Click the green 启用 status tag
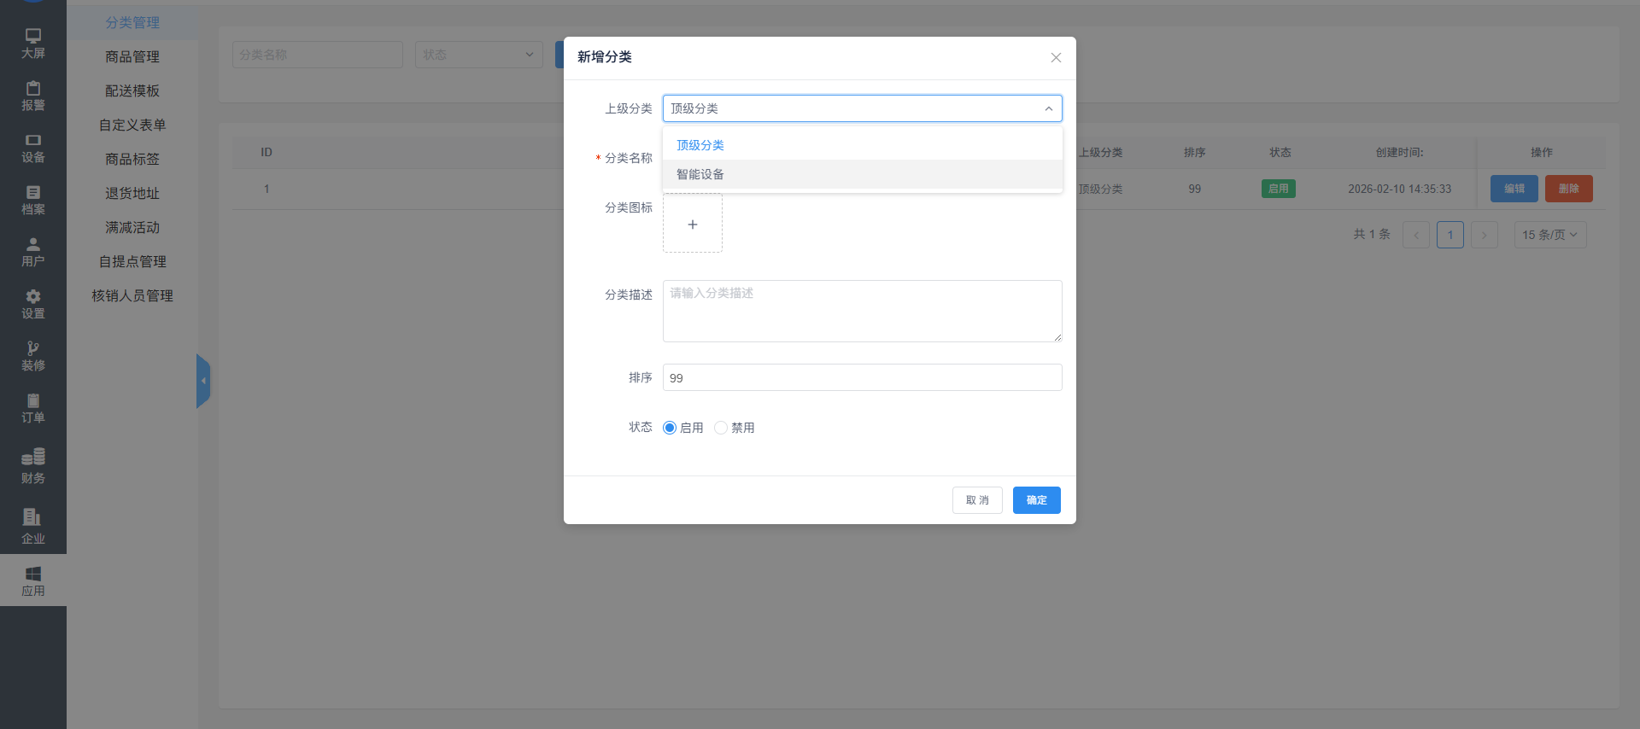The image size is (1640, 729). pos(1279,189)
